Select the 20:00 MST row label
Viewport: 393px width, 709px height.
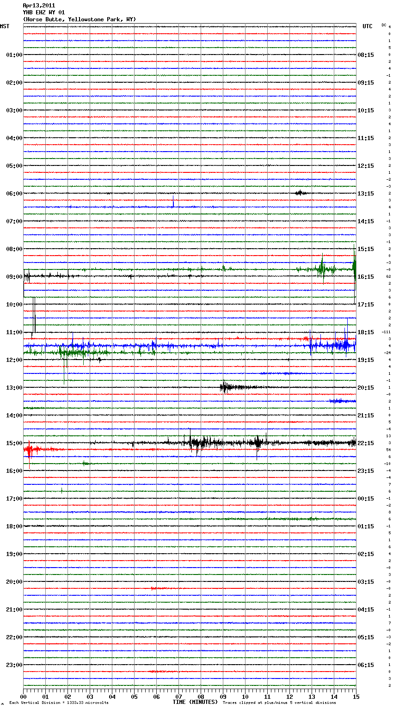(14, 582)
